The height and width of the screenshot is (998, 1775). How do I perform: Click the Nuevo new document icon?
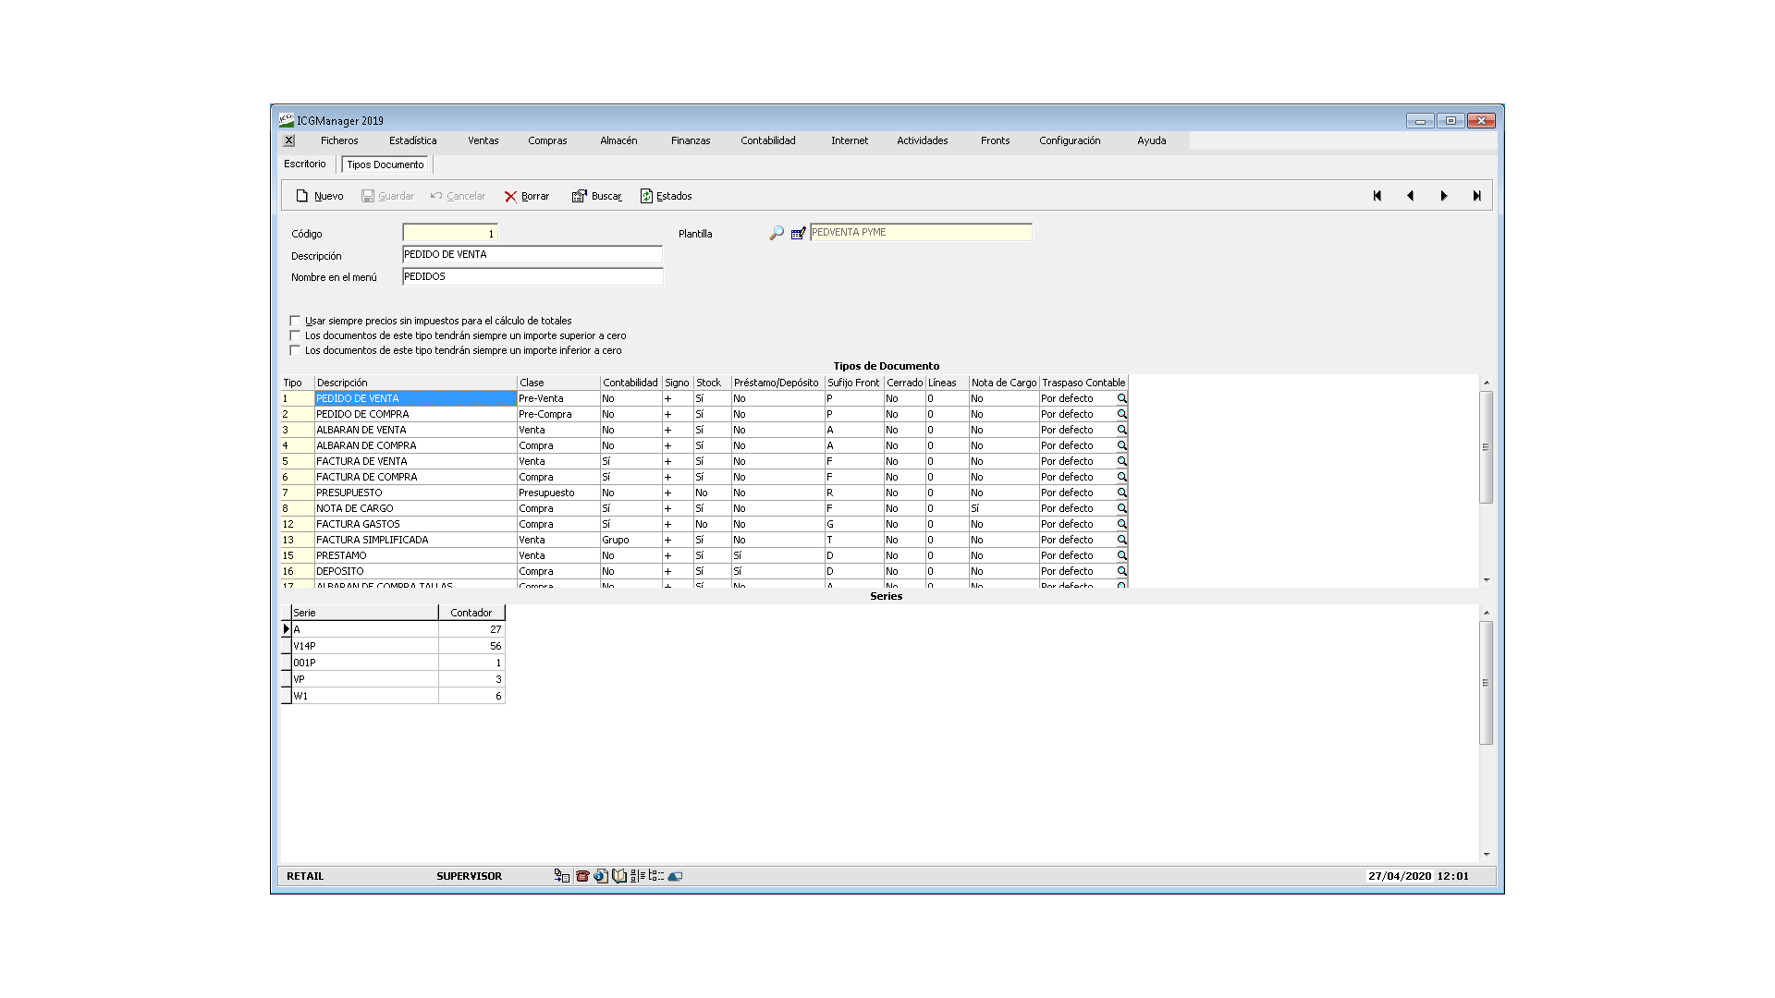(301, 196)
